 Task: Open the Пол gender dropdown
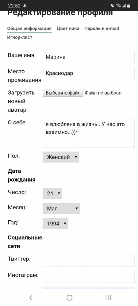point(61,157)
